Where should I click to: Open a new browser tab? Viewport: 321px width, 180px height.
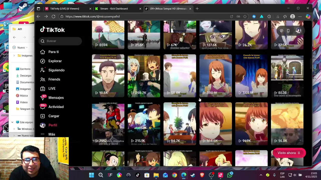click(x=197, y=8)
